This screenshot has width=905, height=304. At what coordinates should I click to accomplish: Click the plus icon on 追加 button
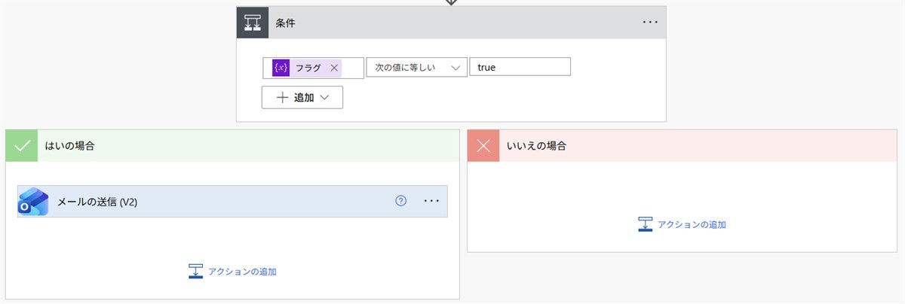pyautogui.click(x=281, y=98)
